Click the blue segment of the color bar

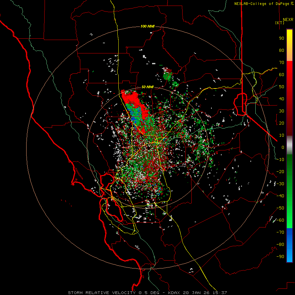tap(289, 245)
